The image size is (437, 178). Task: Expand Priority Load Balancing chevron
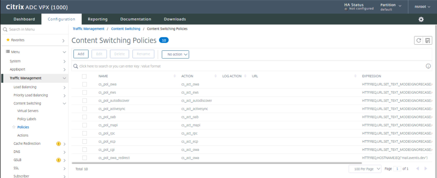[64, 95]
